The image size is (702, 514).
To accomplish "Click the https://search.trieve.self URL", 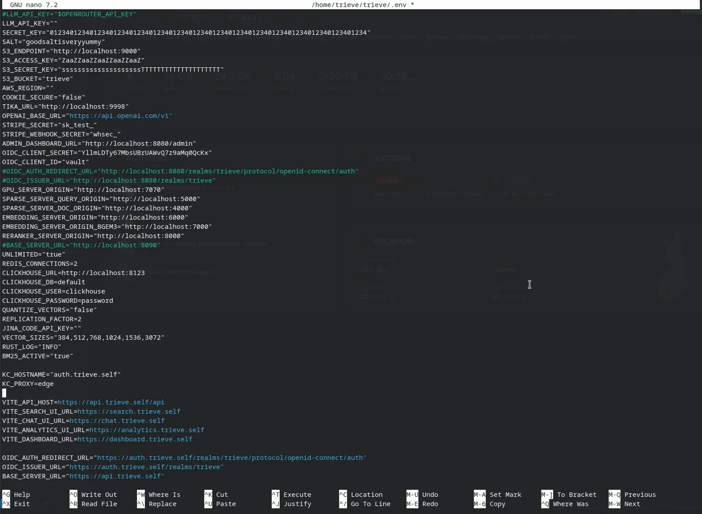I will click(129, 411).
